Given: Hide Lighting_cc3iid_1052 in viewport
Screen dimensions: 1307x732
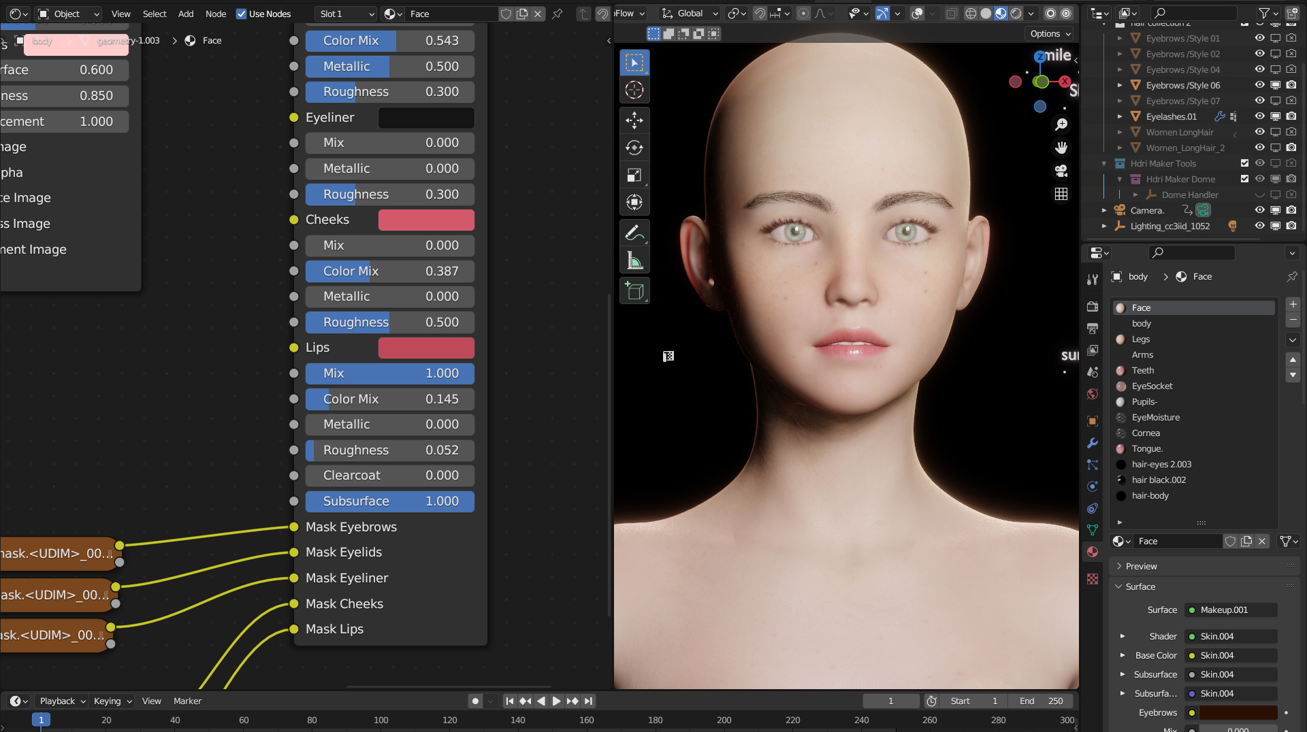Looking at the screenshot, I should point(1260,226).
